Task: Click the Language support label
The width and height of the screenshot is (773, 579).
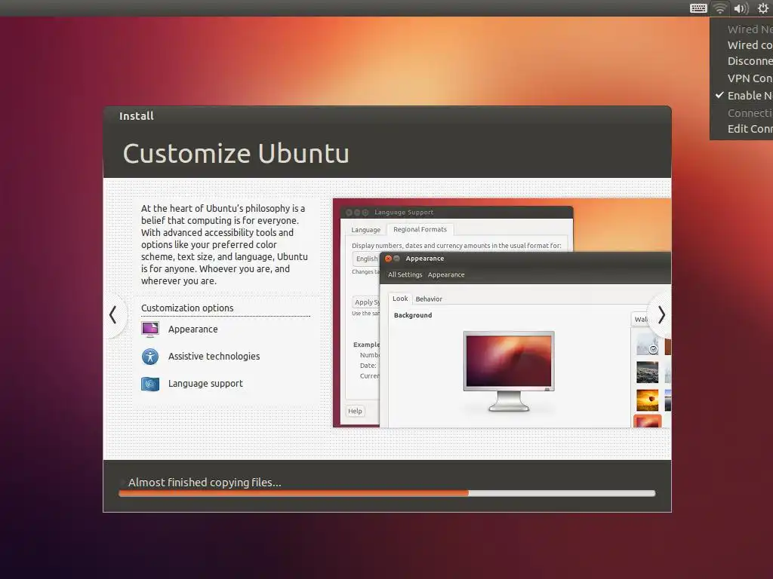Action: (x=205, y=384)
